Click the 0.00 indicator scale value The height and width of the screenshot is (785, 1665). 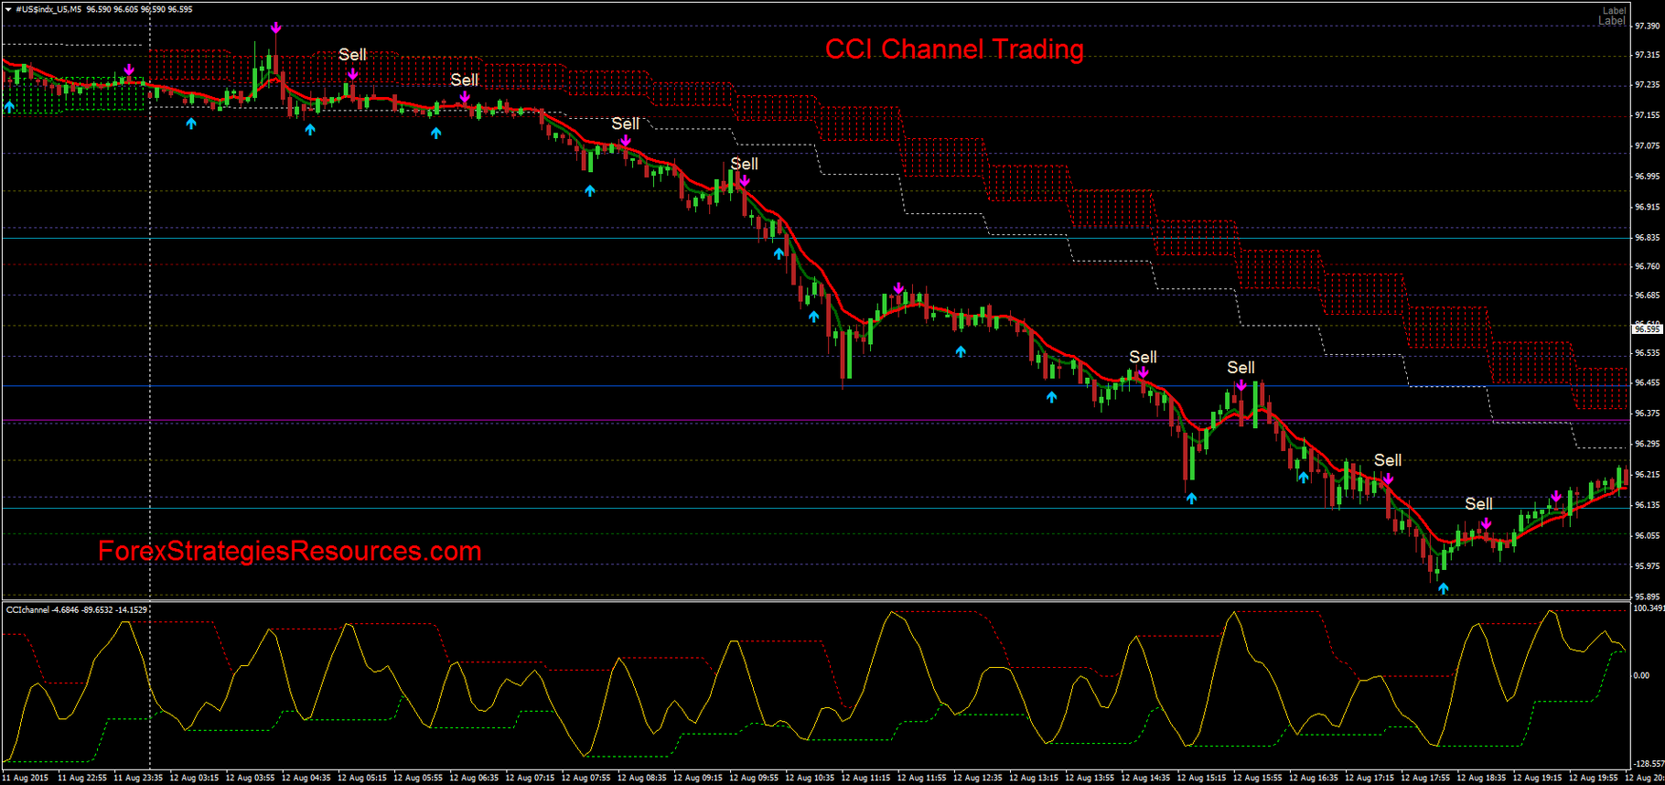coord(1641,675)
